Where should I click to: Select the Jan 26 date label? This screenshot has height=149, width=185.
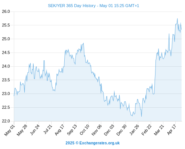pyautogui.click(x=134, y=130)
